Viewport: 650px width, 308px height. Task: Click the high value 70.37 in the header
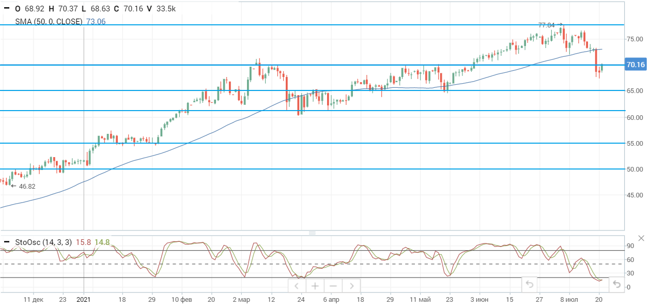(68, 8)
